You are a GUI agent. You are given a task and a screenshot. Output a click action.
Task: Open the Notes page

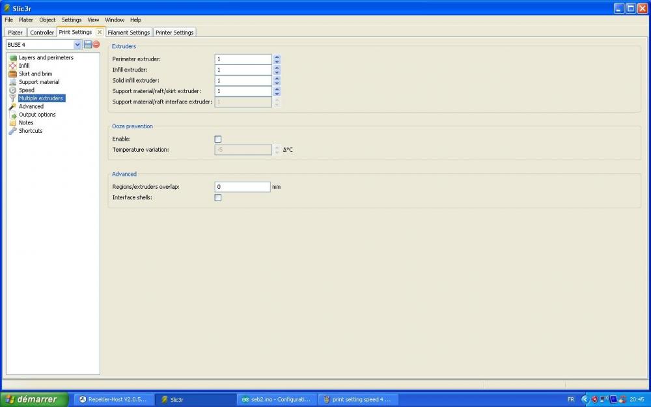pos(26,122)
